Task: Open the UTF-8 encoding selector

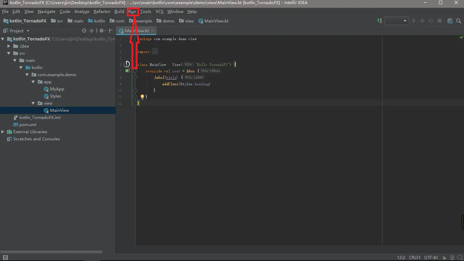Action: tap(431, 258)
